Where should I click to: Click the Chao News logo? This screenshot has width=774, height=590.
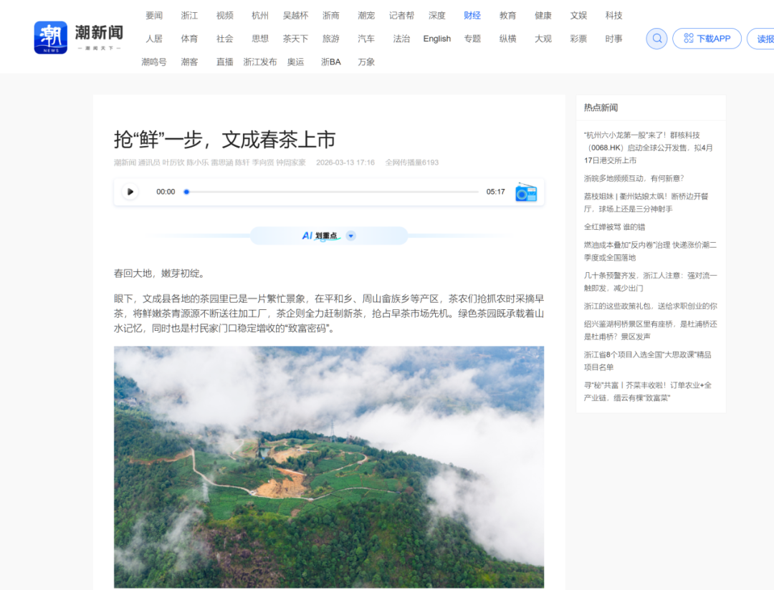pos(79,37)
